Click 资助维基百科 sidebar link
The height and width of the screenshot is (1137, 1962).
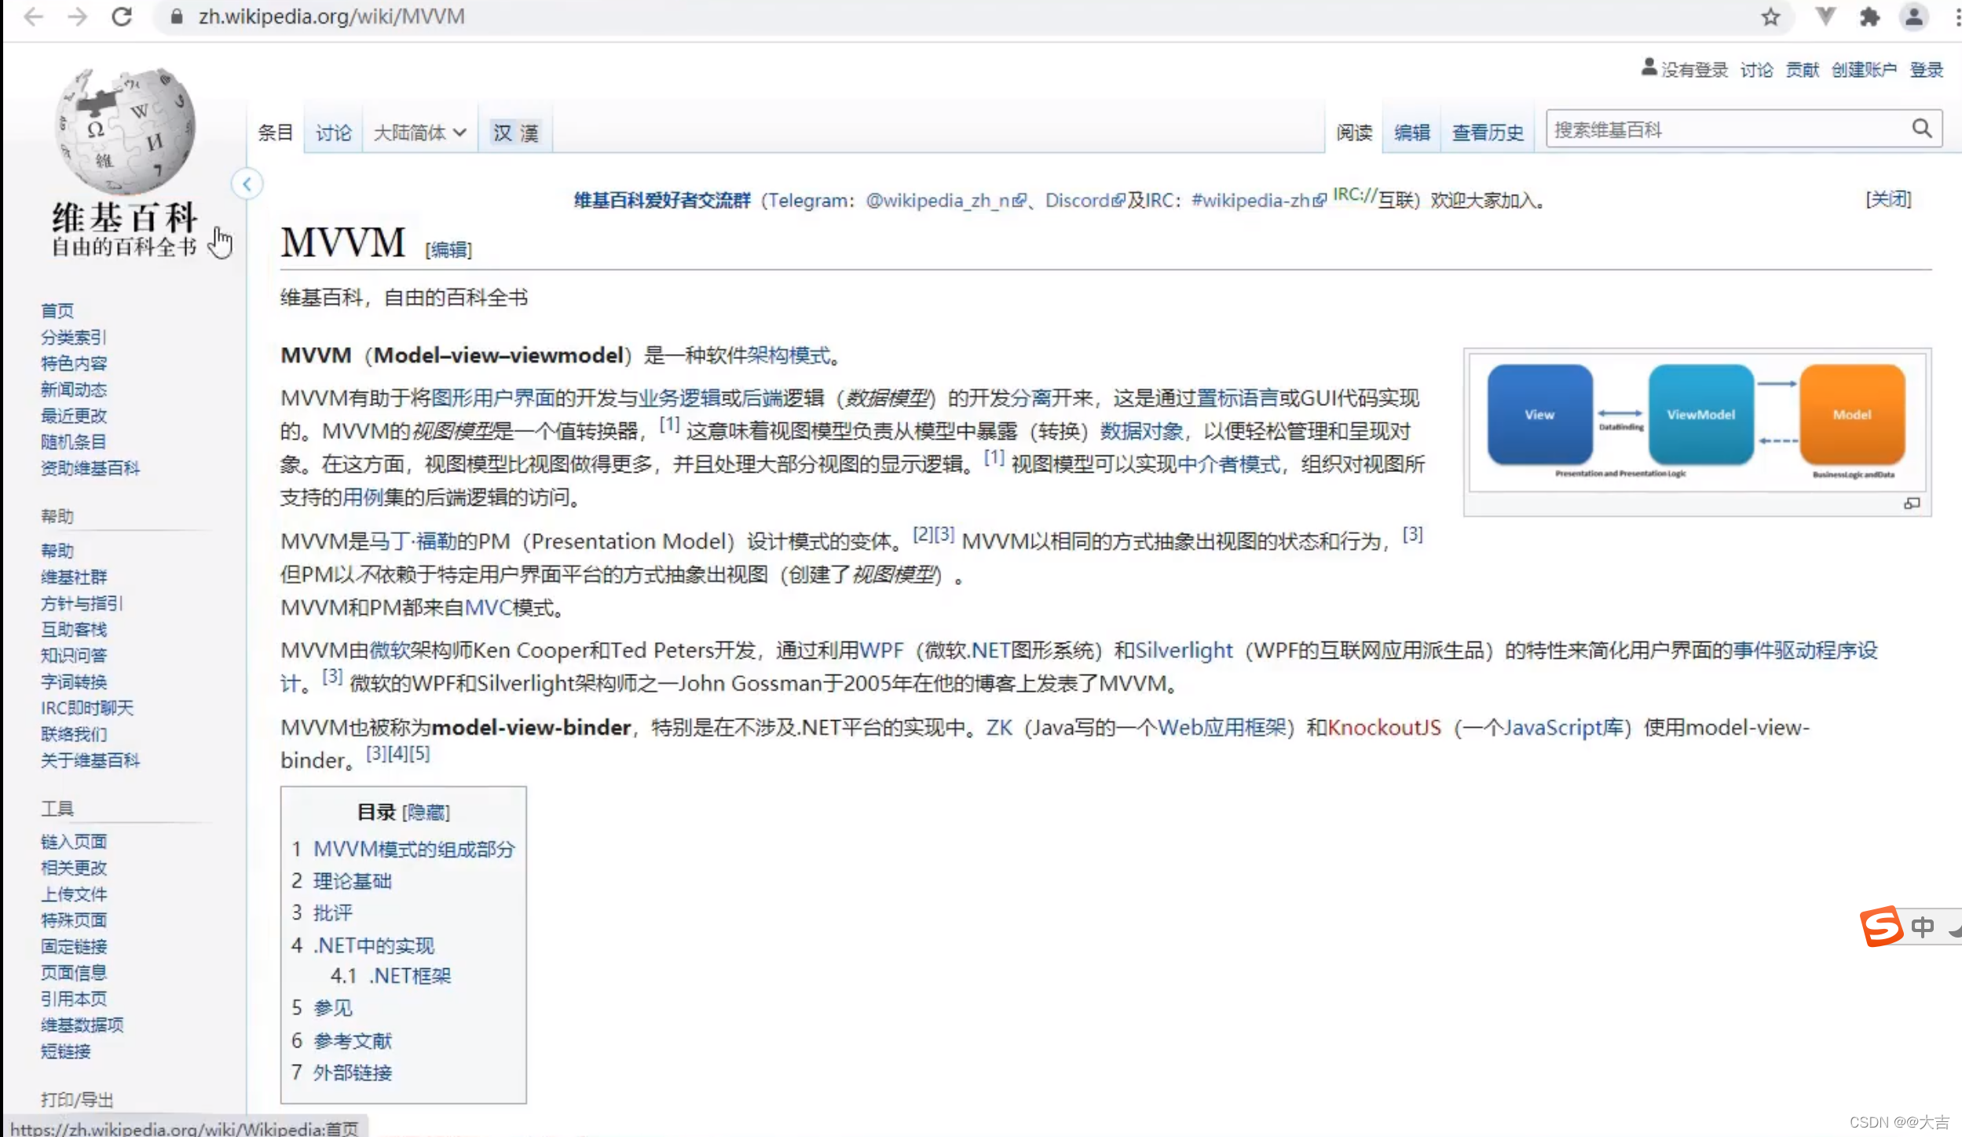pos(90,467)
